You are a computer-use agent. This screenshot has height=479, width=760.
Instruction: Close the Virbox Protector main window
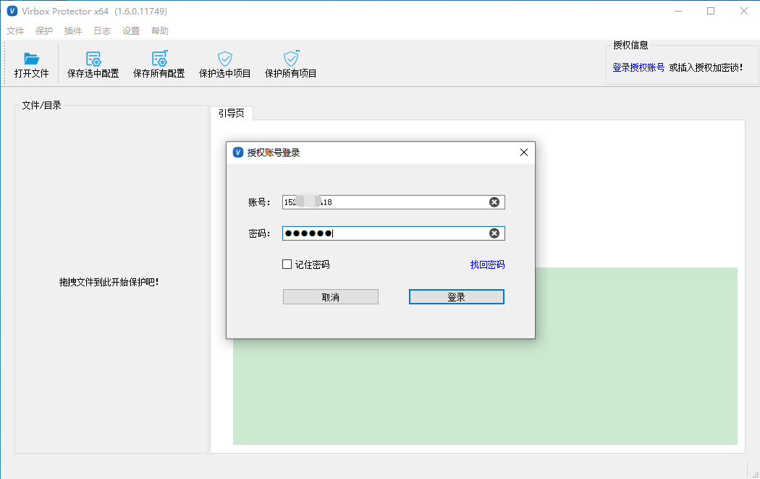(x=744, y=11)
